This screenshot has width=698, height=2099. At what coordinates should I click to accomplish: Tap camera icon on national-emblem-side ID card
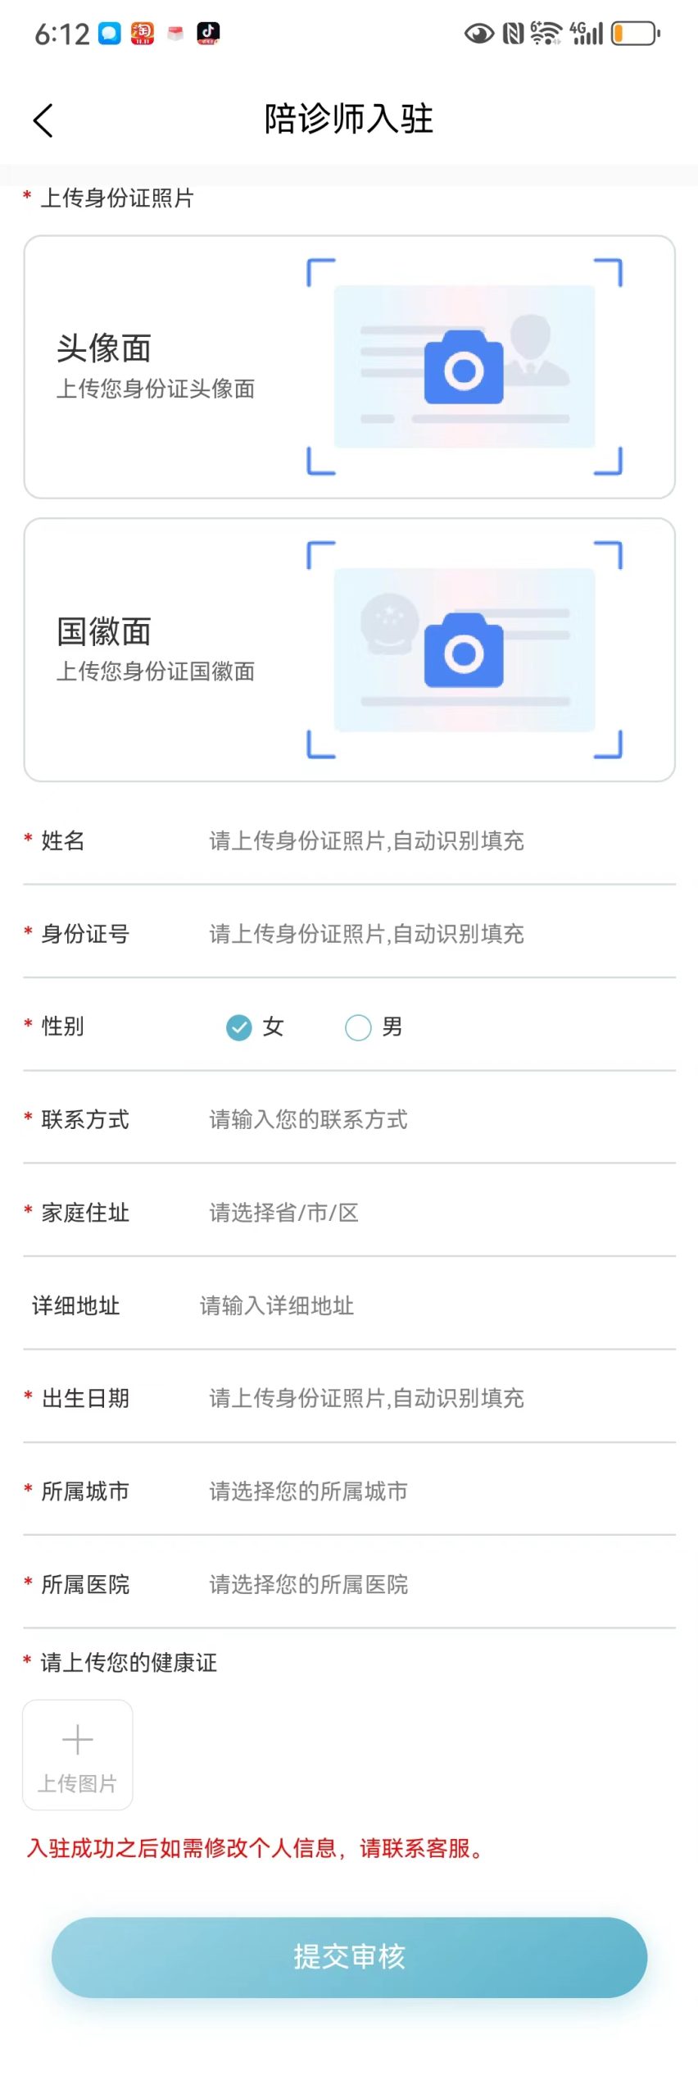coord(464,651)
